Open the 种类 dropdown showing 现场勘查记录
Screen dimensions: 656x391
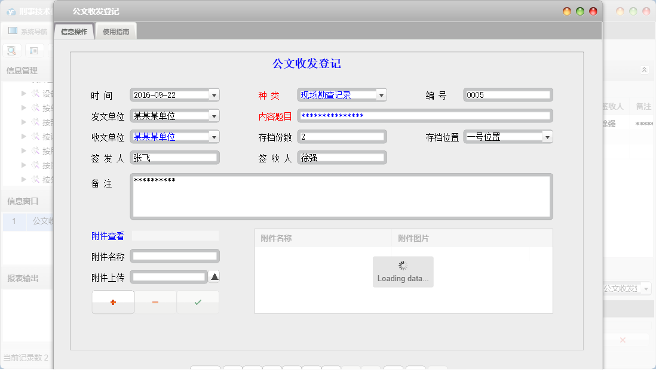[x=381, y=94]
